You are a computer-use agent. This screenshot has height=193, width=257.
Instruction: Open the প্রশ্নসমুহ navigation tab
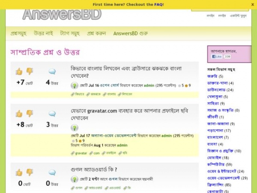coord(18,33)
